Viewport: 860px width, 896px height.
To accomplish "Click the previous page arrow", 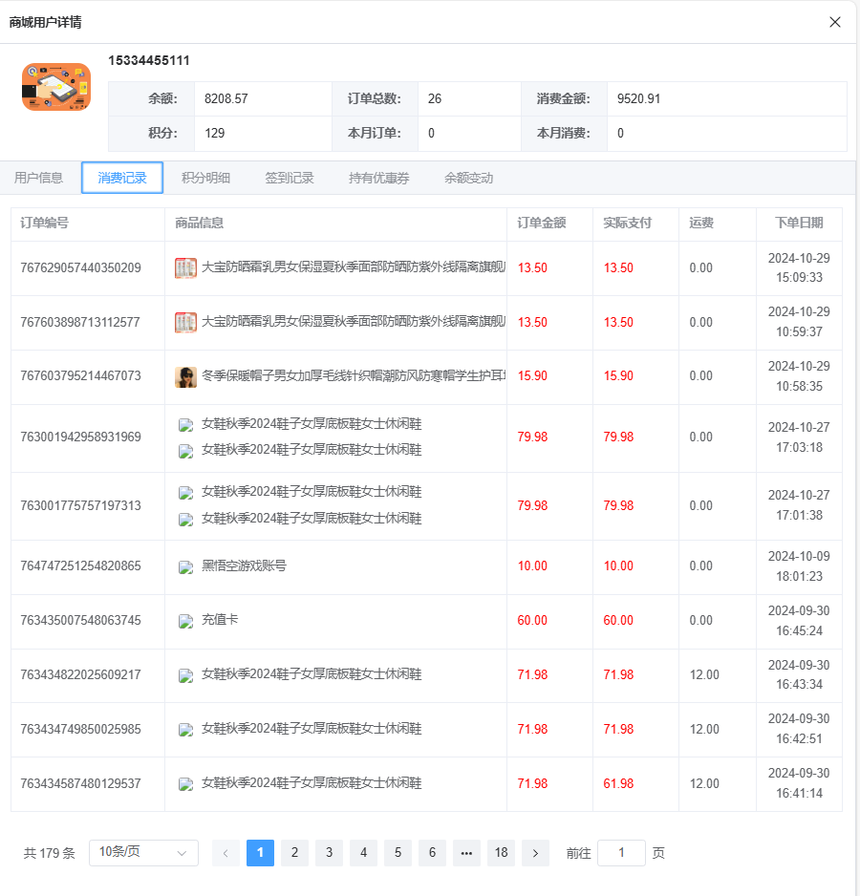I will (x=226, y=853).
